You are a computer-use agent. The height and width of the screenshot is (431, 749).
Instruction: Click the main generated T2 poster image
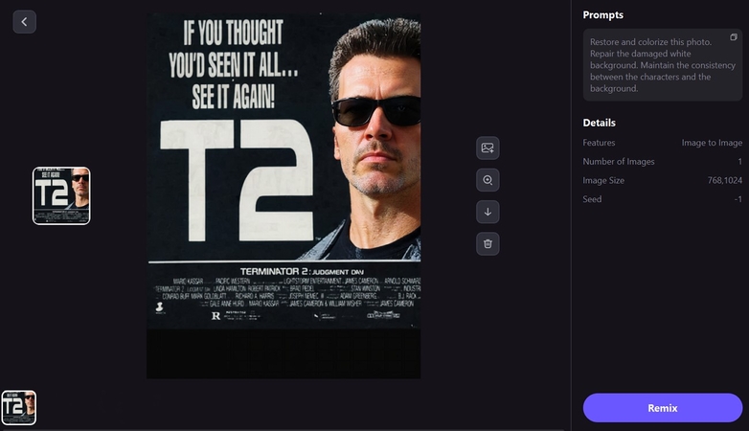pos(284,195)
